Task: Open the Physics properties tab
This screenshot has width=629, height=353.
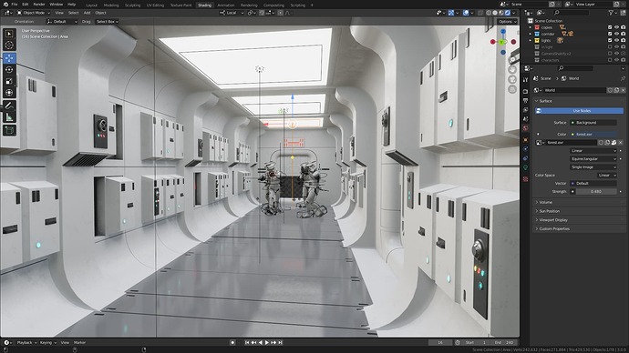Action: click(x=525, y=149)
